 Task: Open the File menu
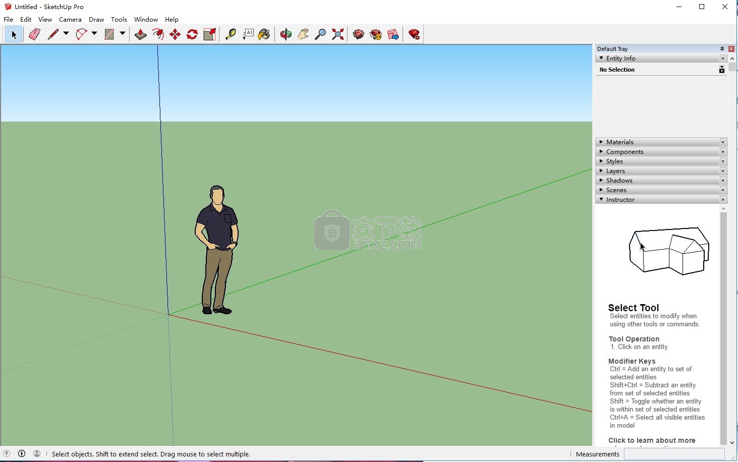[9, 19]
